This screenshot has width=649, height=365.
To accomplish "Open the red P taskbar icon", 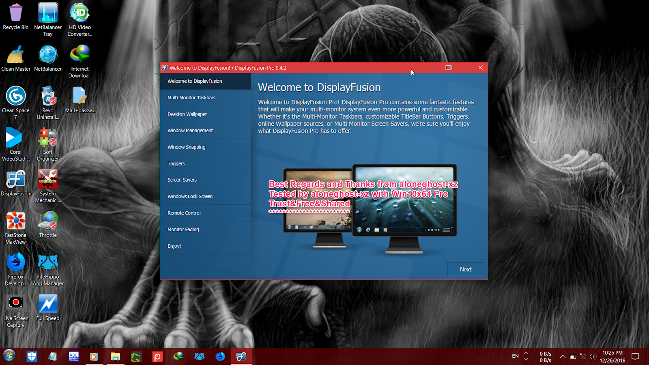I will 157,356.
